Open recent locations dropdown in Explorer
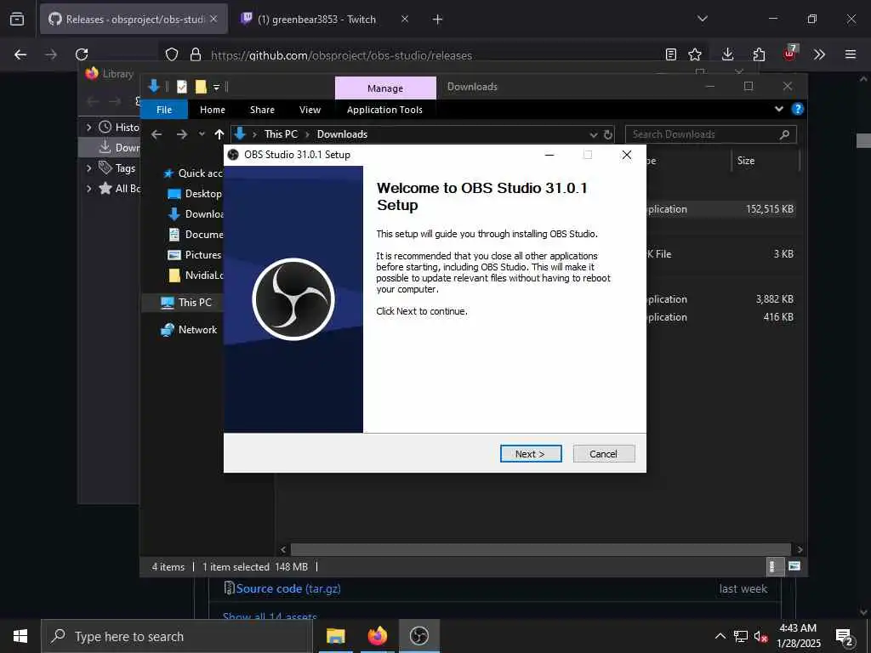This screenshot has width=871, height=653. point(202,134)
